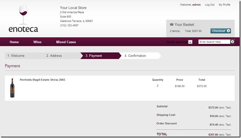Click the Enter Search Here field
The width and height of the screenshot is (241, 138).
[214, 42]
